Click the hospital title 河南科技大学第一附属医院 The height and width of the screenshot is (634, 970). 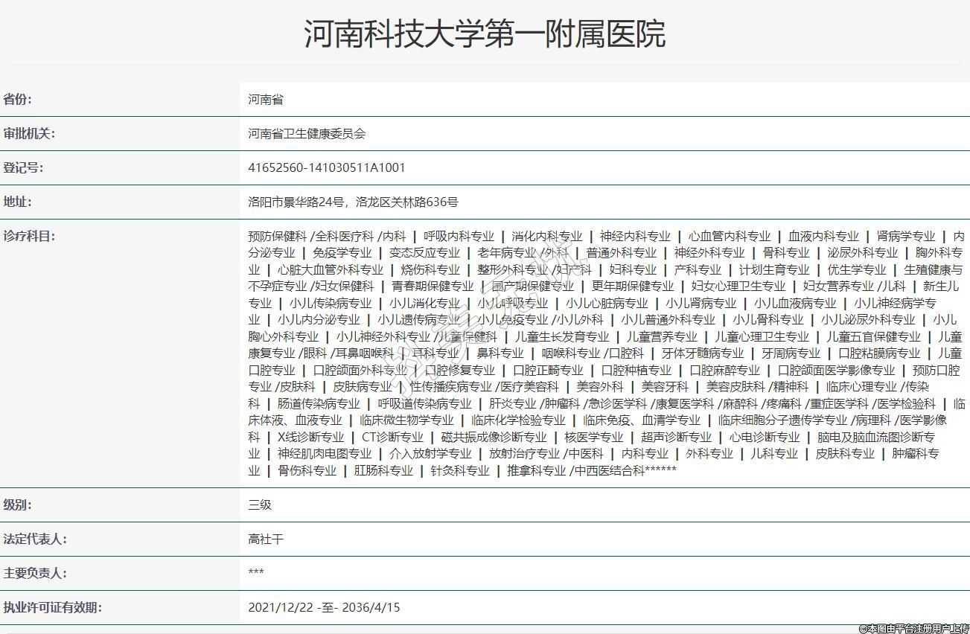(x=485, y=34)
